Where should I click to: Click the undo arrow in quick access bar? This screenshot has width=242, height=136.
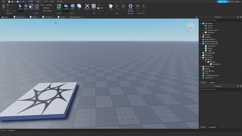[23, 2]
